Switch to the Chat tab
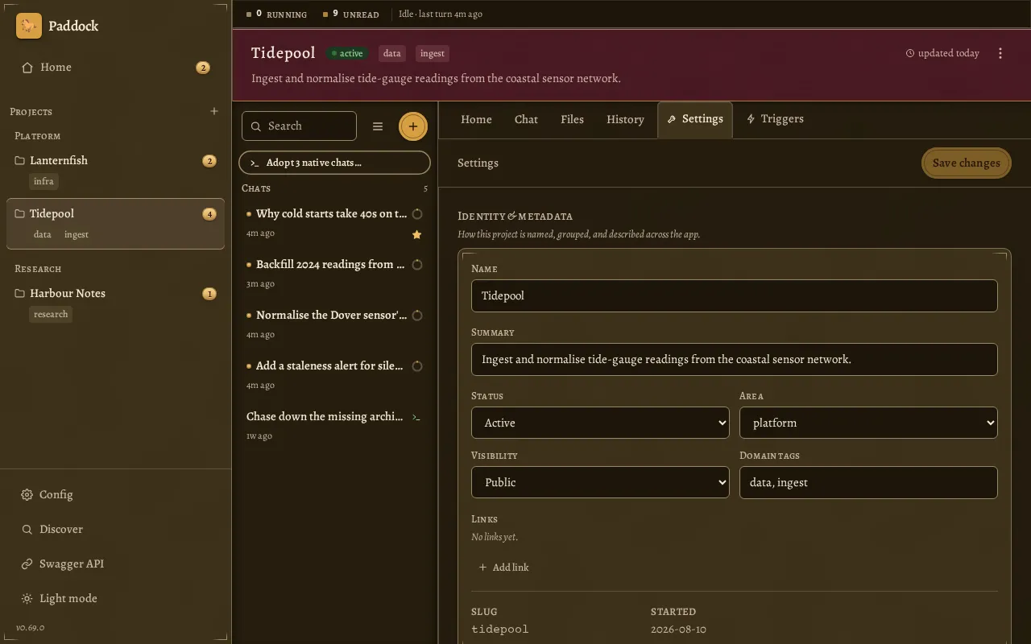The height and width of the screenshot is (644, 1031). click(526, 119)
